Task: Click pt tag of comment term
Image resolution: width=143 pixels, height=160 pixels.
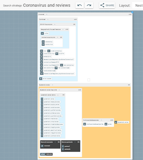Action: [42, 146]
